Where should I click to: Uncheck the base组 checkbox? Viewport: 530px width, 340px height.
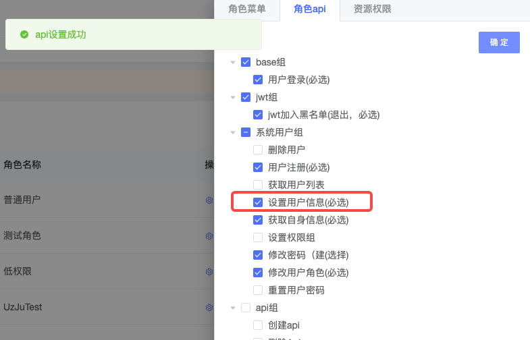pyautogui.click(x=246, y=62)
